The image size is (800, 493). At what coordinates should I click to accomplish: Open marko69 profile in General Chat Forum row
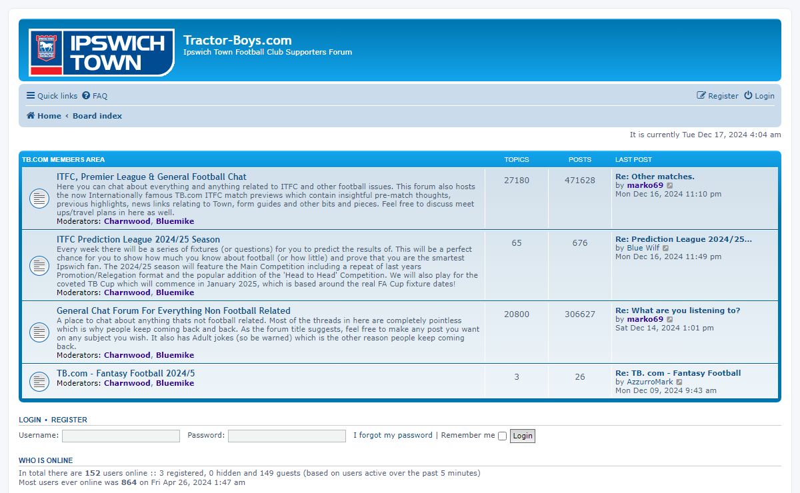645,319
